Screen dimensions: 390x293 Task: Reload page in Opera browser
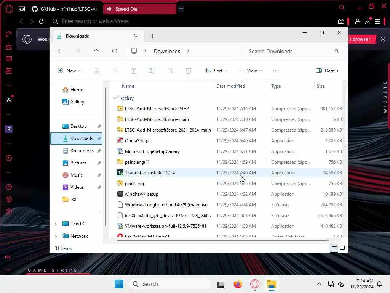point(41,21)
